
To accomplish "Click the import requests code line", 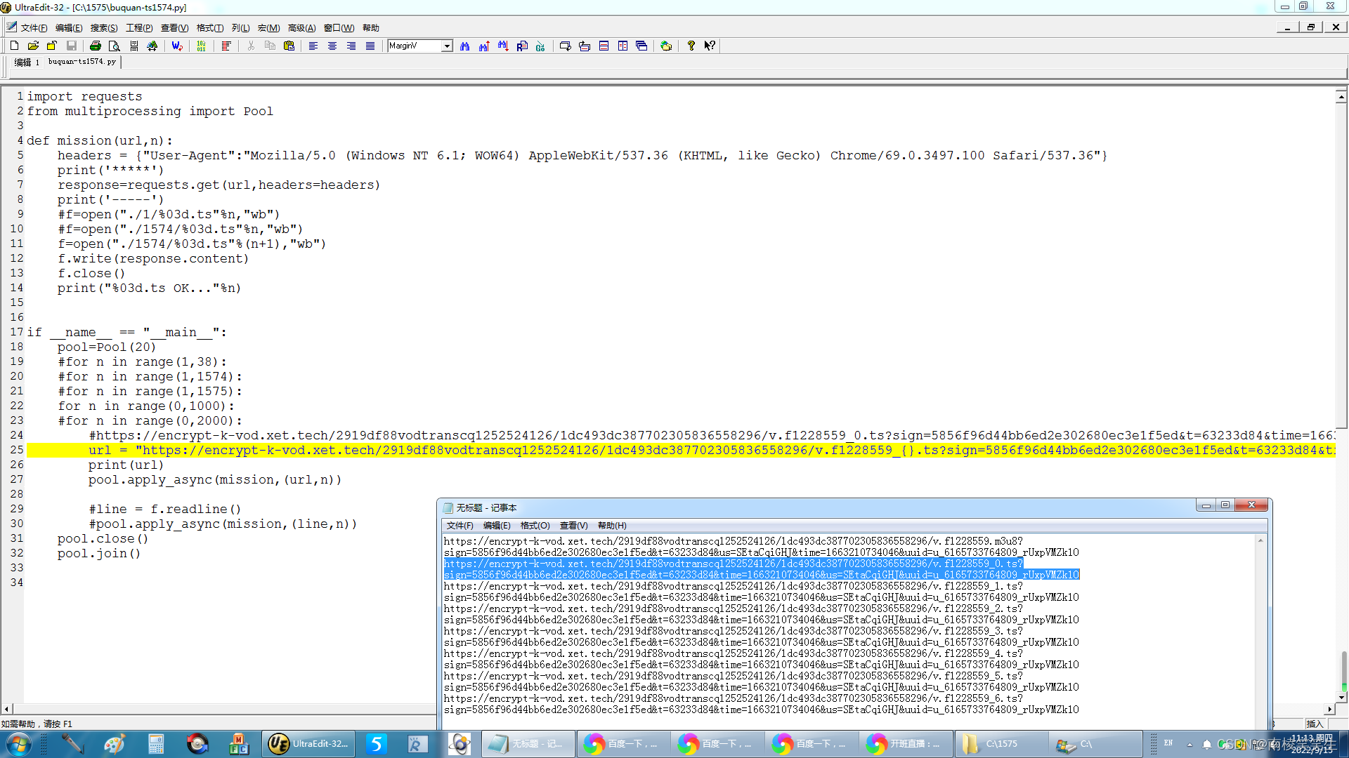I will pos(84,96).
